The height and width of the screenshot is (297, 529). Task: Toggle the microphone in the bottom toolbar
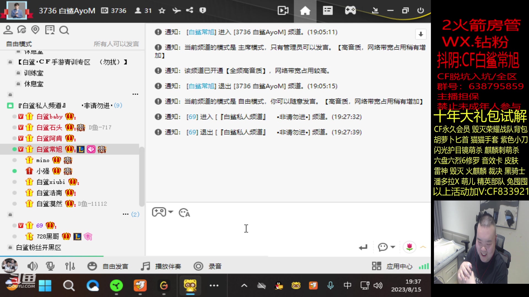pos(50,266)
